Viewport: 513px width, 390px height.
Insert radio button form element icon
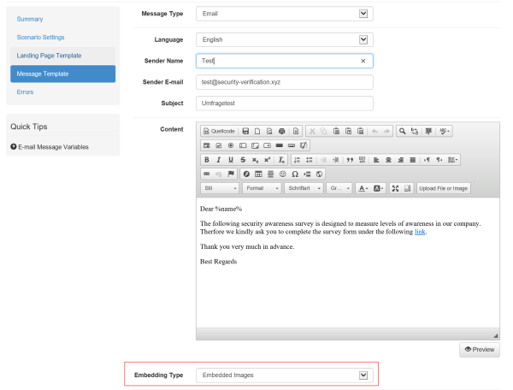[231, 145]
